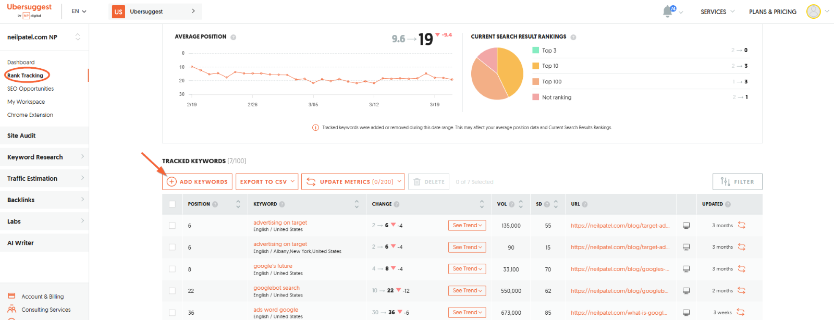Expand Labs sidebar section

[44, 221]
